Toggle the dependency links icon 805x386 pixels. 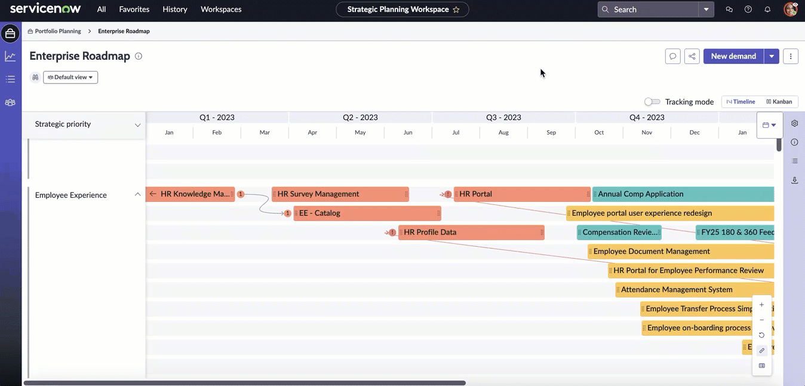click(x=761, y=351)
